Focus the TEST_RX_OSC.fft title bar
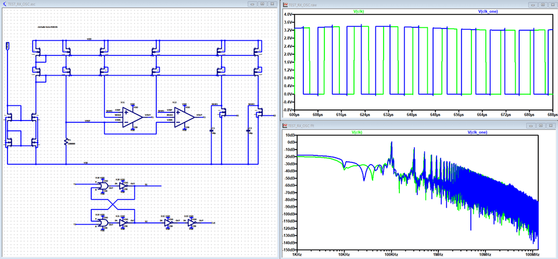This screenshot has width=558, height=259. click(418, 125)
